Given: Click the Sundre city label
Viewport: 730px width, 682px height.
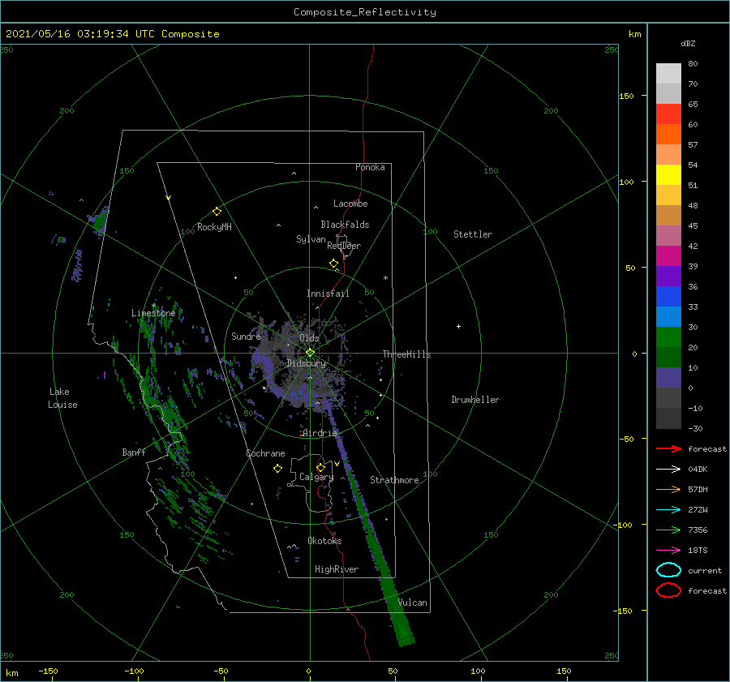Looking at the screenshot, I should [246, 336].
